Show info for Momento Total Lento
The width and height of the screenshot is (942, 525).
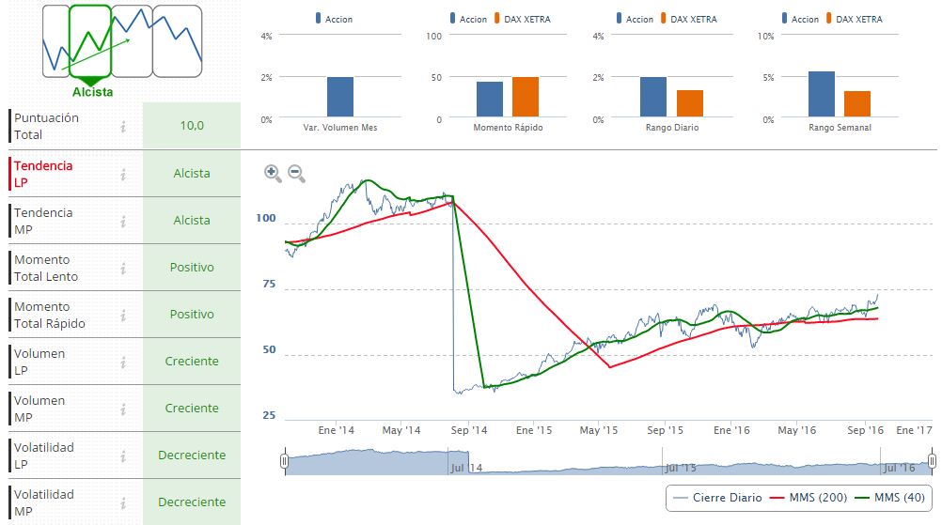(123, 268)
